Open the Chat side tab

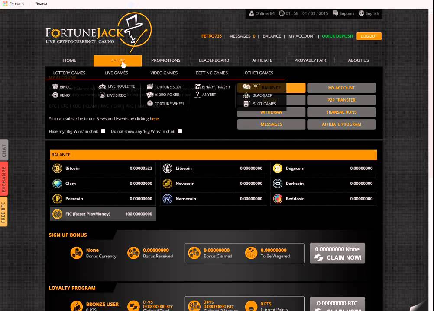pos(4,150)
